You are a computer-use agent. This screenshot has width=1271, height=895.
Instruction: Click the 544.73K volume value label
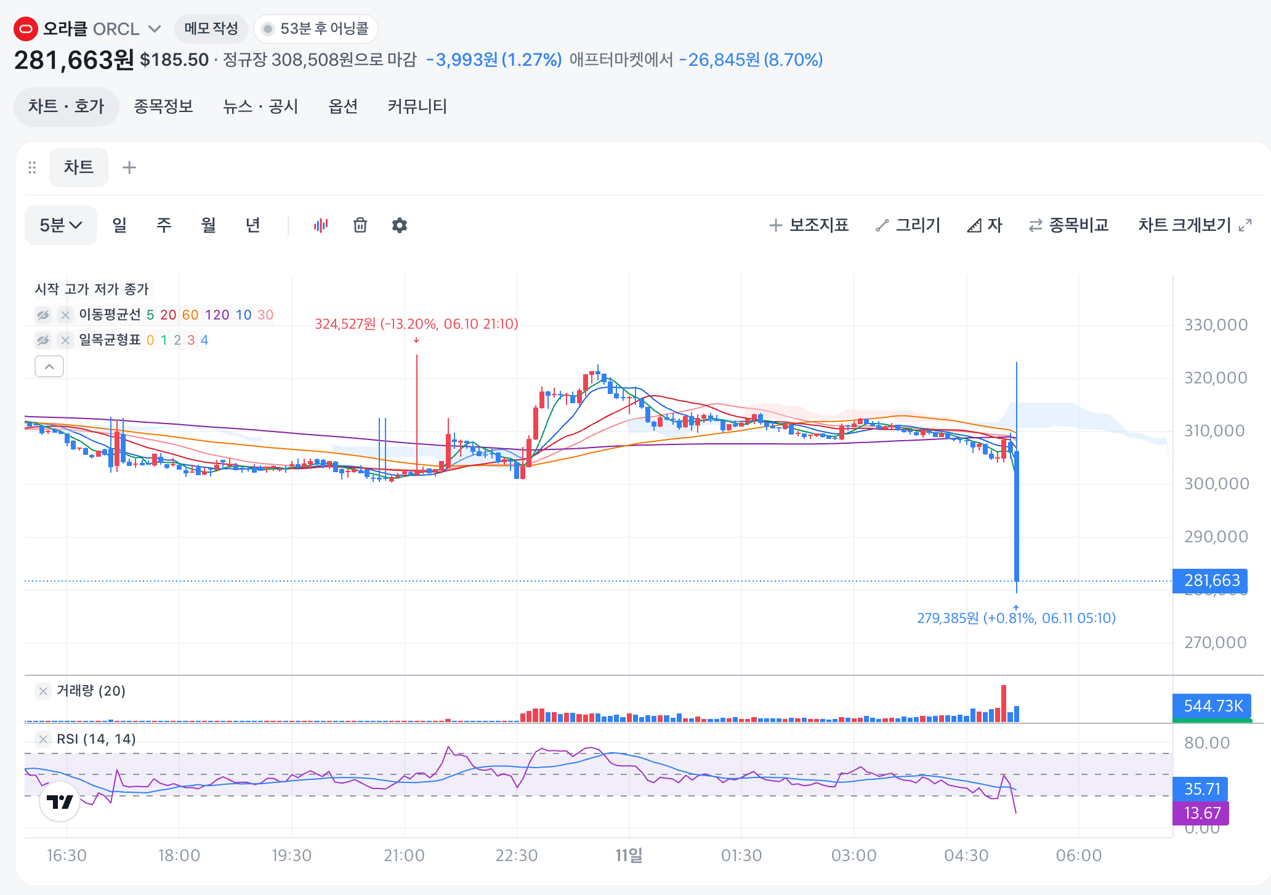(x=1212, y=706)
